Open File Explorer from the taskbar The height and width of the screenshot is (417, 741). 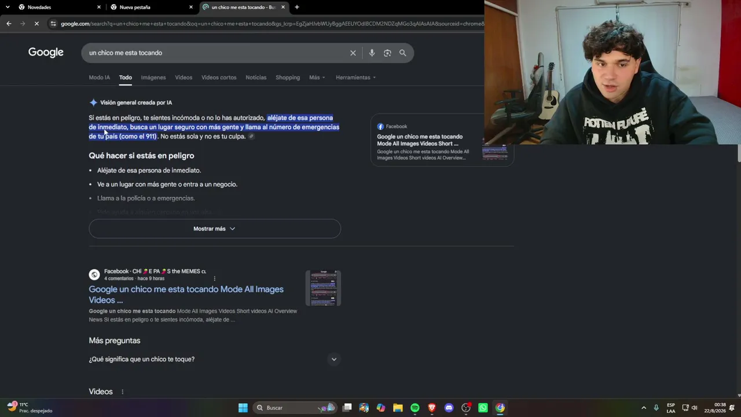[398, 408]
